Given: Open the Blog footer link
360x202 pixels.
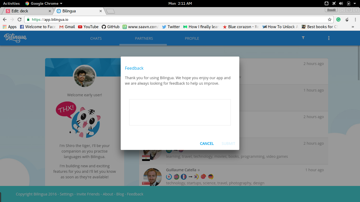Looking at the screenshot, I should (x=120, y=194).
